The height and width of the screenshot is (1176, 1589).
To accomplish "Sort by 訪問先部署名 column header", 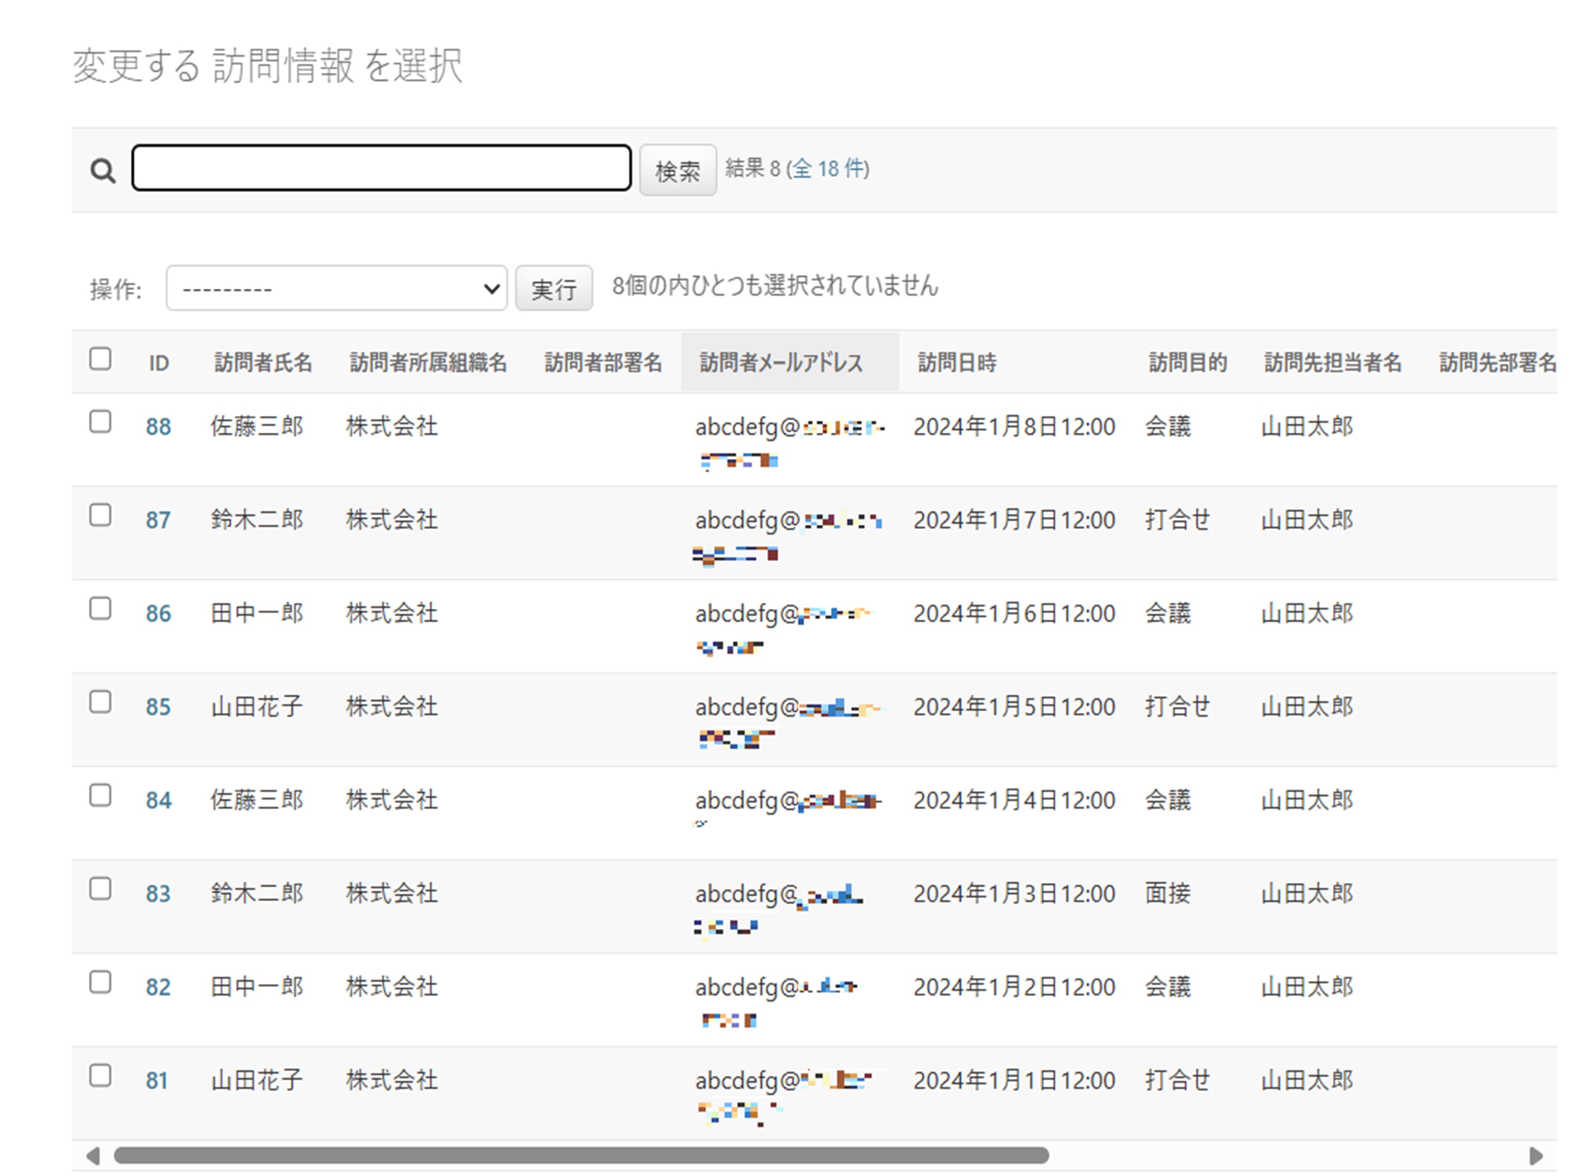I will click(x=1498, y=362).
